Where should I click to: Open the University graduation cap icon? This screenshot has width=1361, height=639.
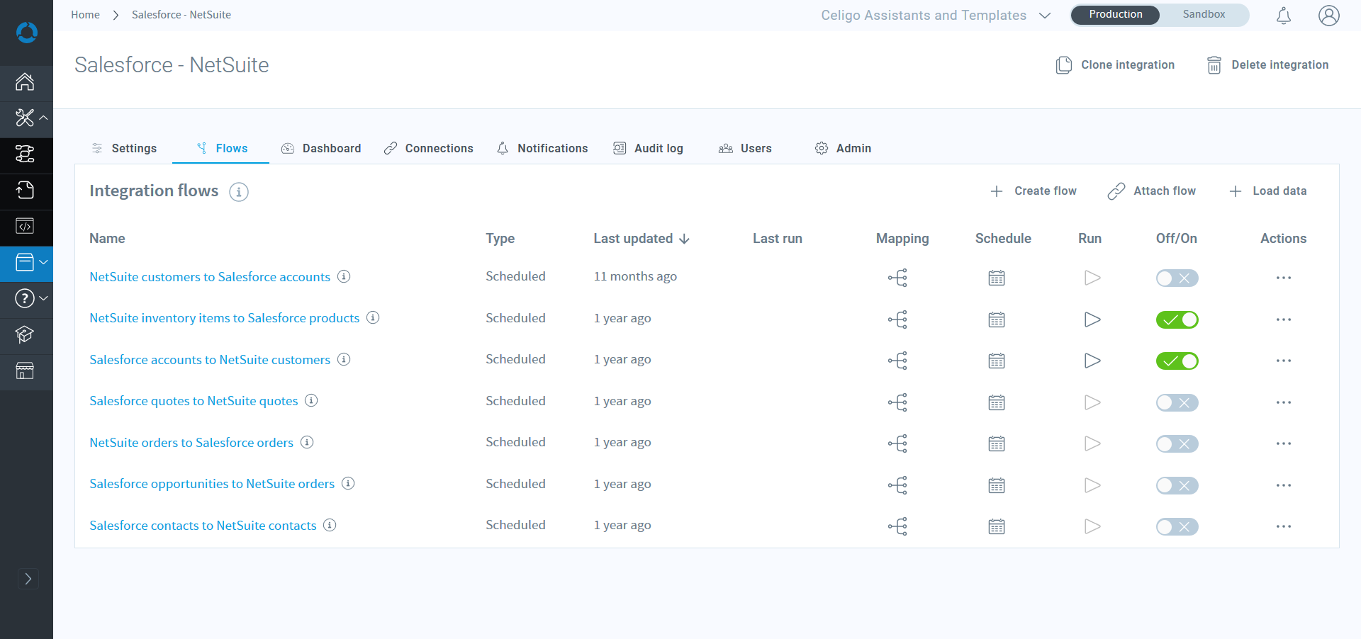point(26,335)
